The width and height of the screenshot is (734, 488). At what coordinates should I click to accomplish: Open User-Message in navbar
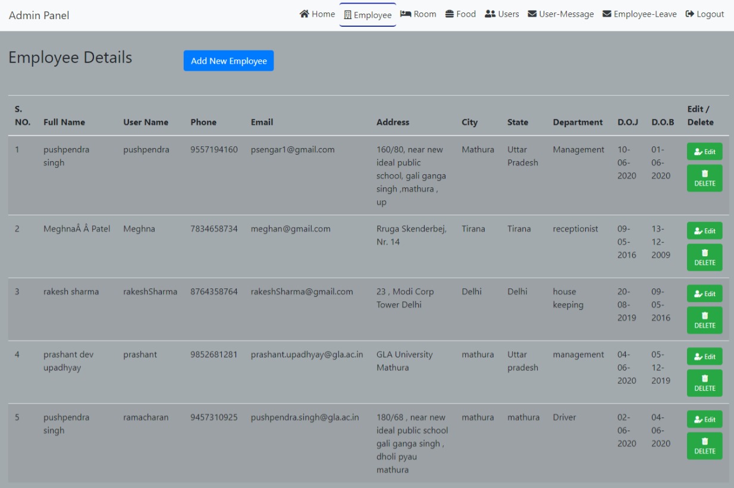tap(561, 14)
